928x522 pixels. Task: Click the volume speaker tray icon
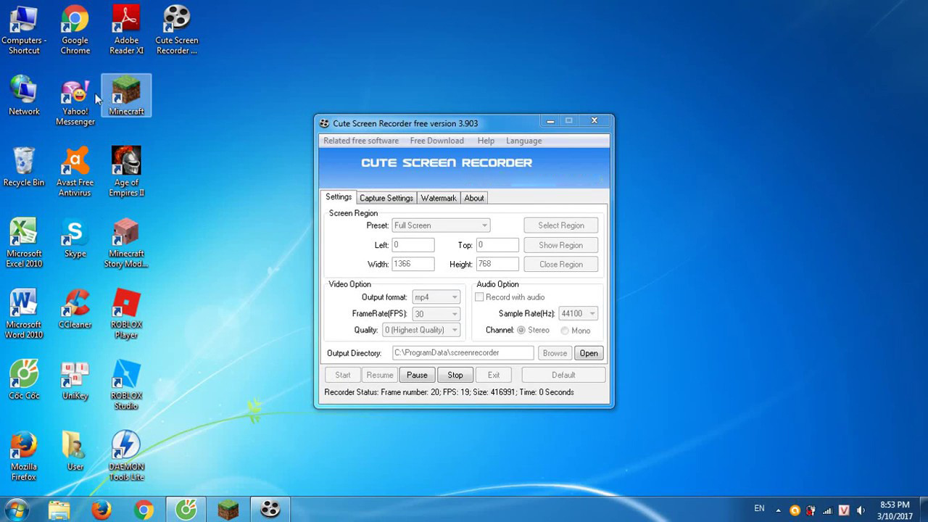[x=861, y=510]
